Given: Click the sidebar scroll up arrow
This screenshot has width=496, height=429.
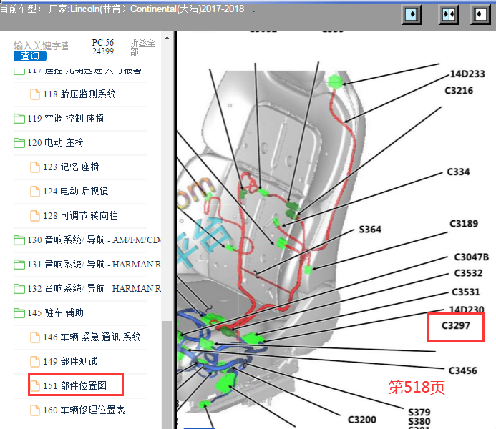Looking at the screenshot, I should [x=167, y=38].
